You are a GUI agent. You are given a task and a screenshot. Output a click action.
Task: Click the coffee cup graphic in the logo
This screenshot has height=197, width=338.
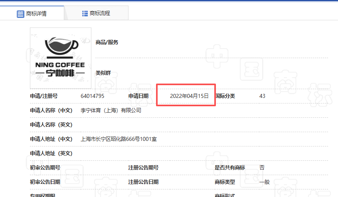pyautogui.click(x=61, y=46)
